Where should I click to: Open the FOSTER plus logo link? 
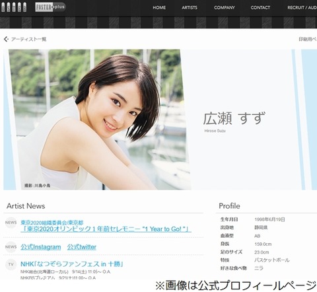click(50, 7)
